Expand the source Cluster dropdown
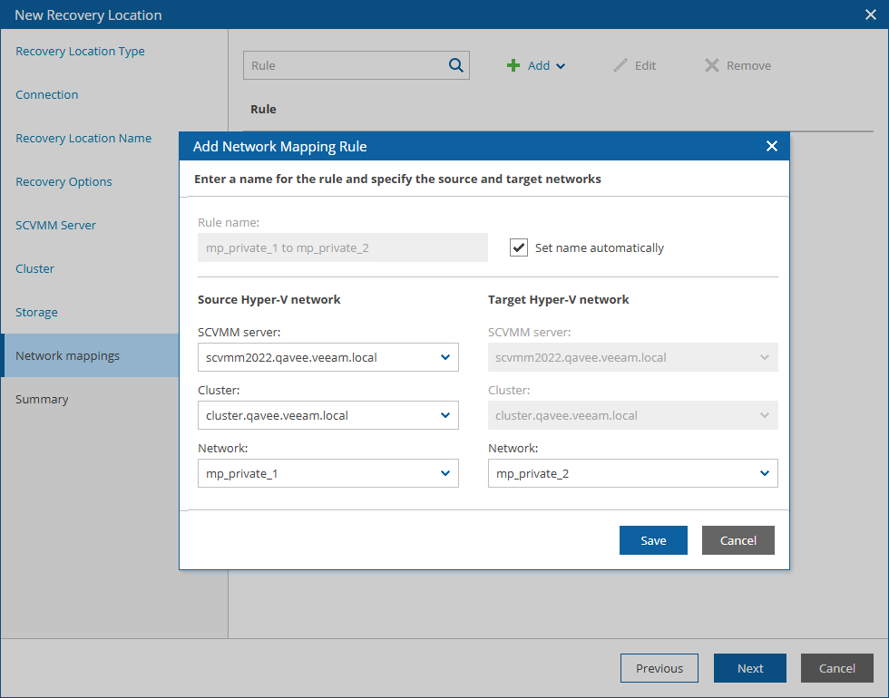The height and width of the screenshot is (698, 889). point(445,415)
